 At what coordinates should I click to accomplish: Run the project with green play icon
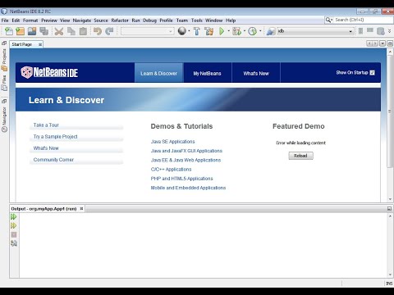pos(222,31)
